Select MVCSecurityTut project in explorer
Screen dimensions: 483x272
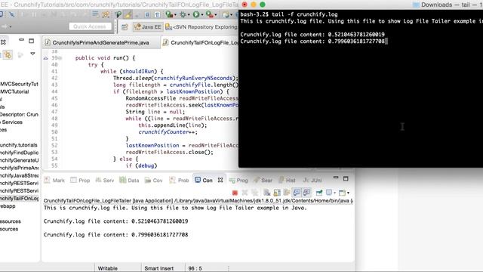click(19, 84)
